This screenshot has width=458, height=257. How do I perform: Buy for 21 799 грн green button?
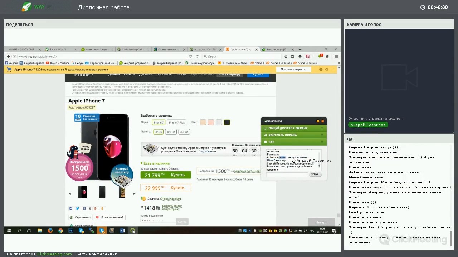166,175
